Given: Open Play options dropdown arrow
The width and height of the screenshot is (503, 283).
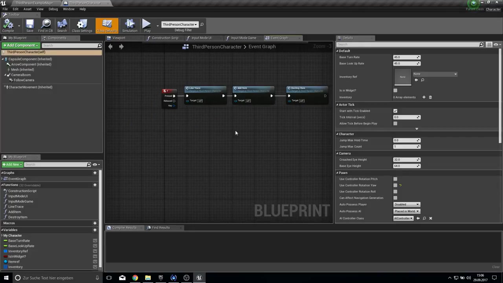Looking at the screenshot, I should coord(158,26).
